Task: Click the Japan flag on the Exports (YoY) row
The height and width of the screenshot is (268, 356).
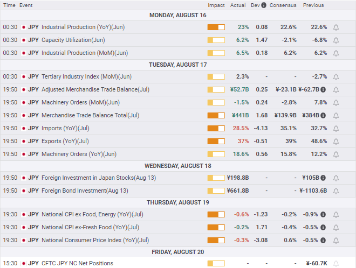Action: 24,142
